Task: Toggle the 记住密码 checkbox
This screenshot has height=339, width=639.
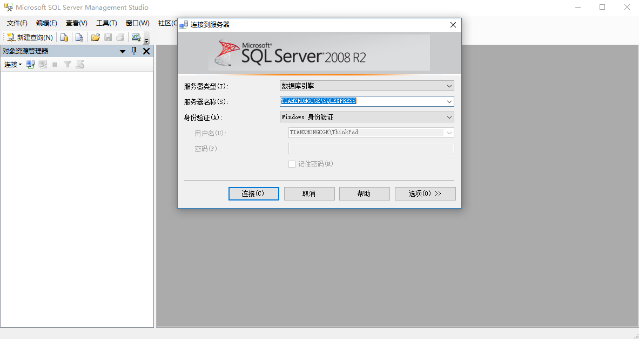Action: click(x=292, y=164)
